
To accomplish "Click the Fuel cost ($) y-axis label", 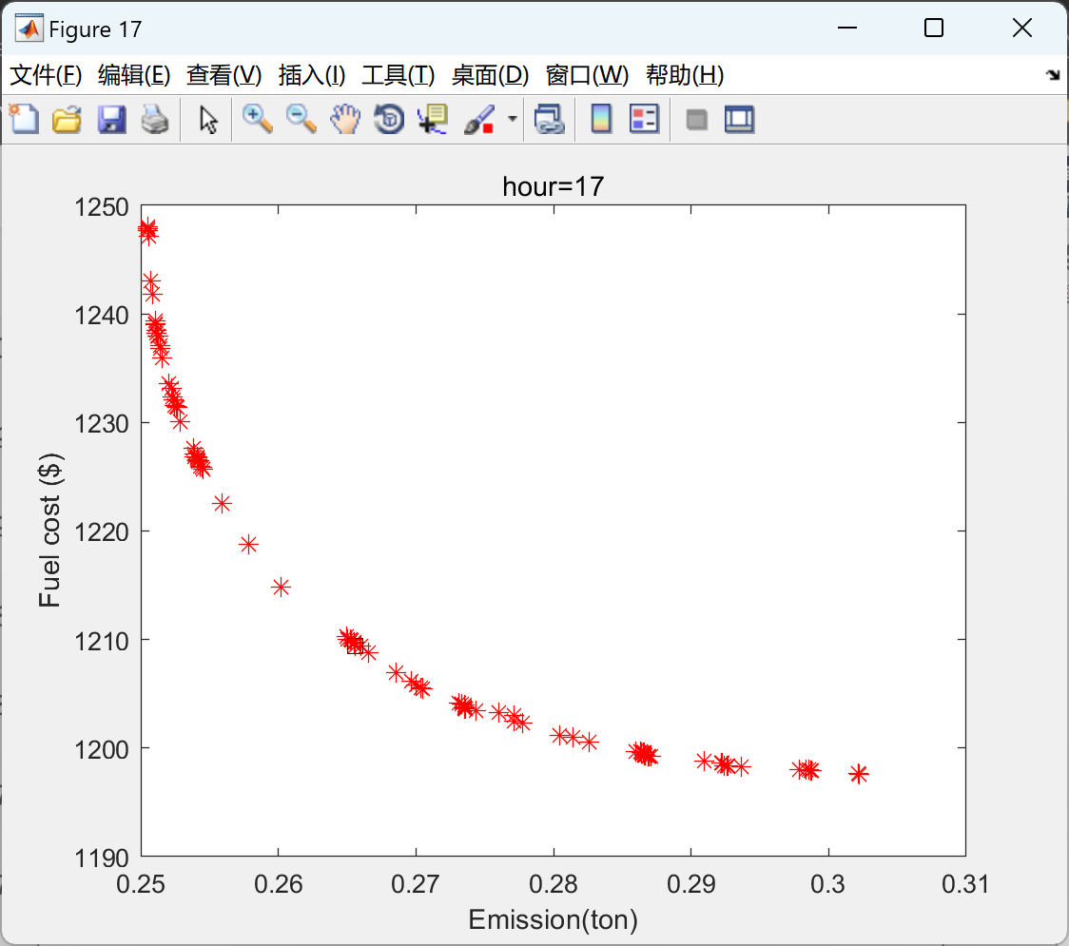I will [49, 530].
